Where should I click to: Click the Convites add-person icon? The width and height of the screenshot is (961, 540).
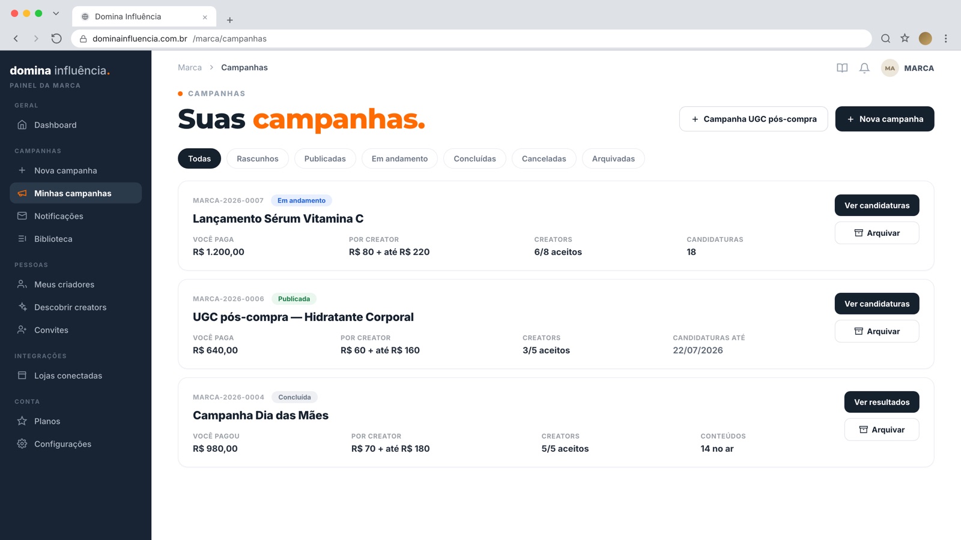click(22, 330)
